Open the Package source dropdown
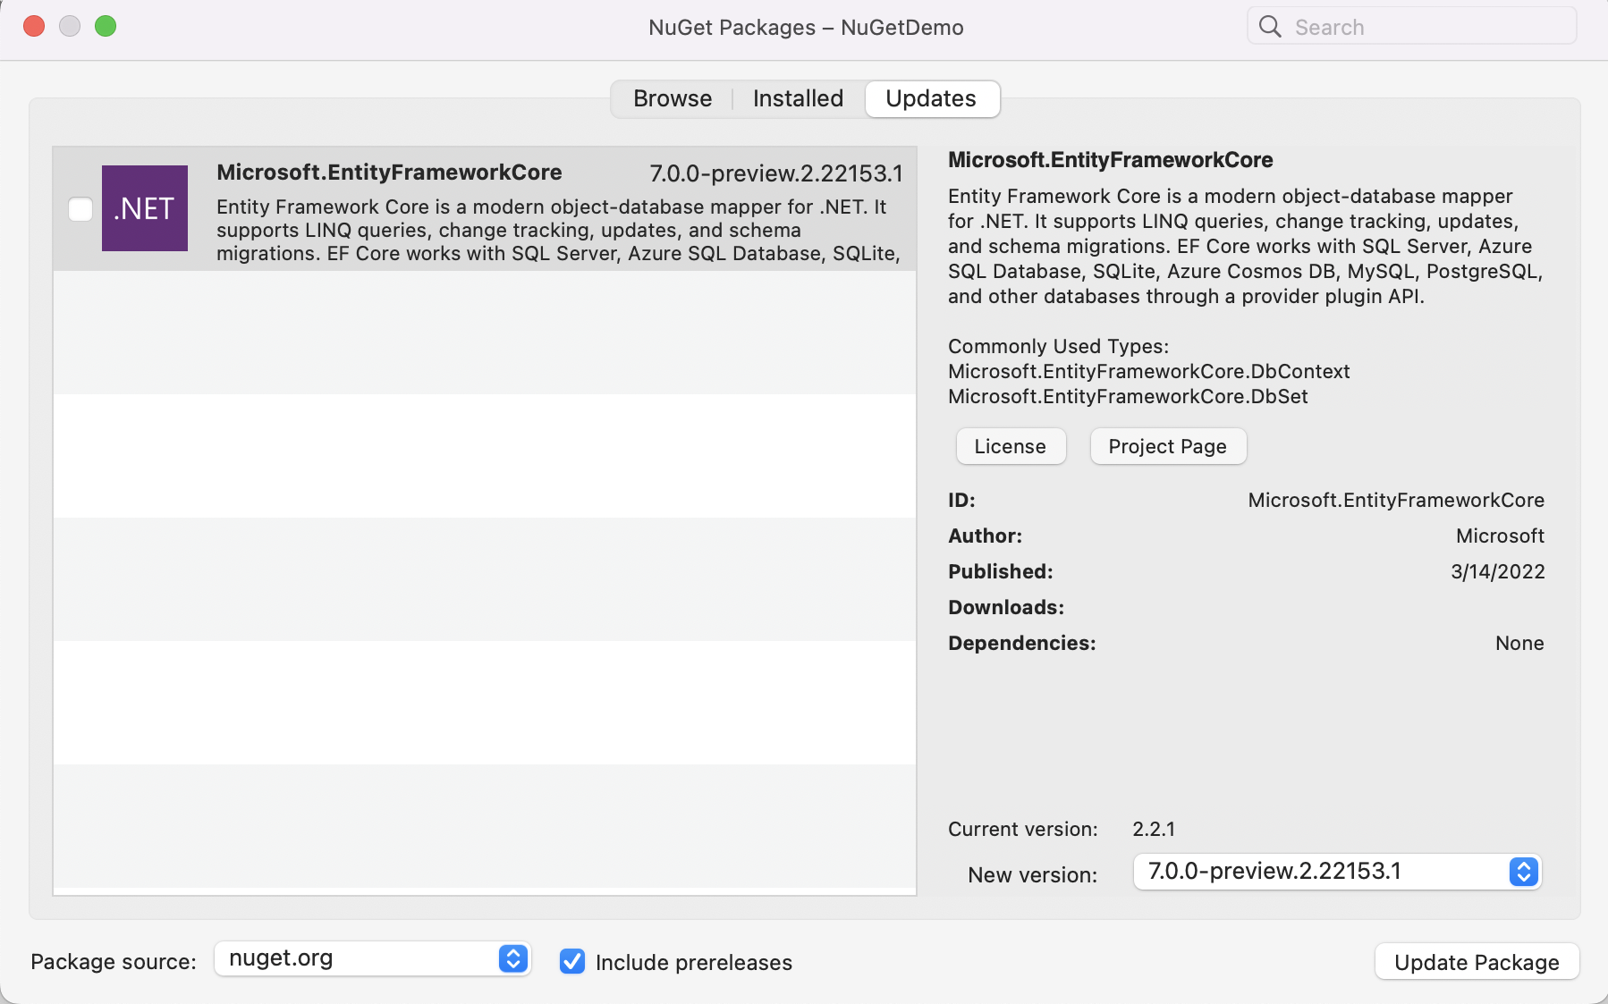 [371, 958]
